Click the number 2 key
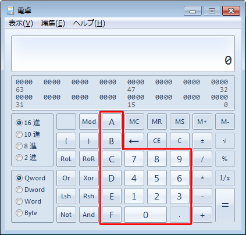This screenshot has height=235, width=246. (x=157, y=196)
